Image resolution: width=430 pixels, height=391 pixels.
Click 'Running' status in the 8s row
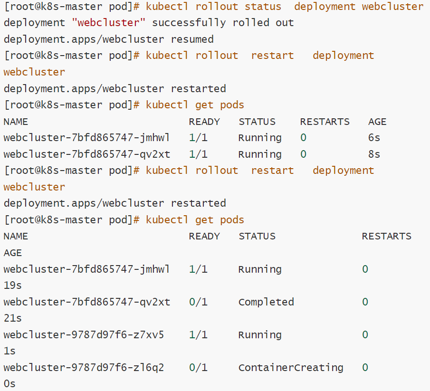pyautogui.click(x=260, y=155)
